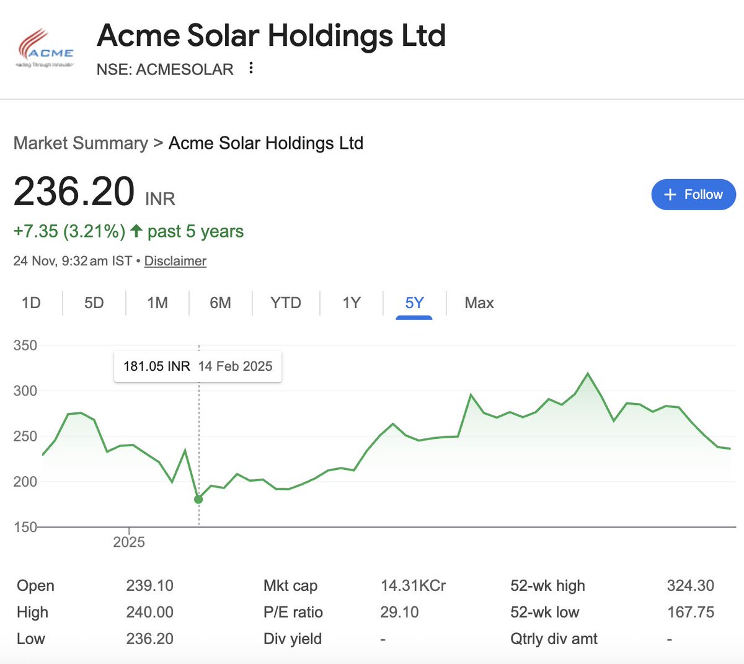Viewport: 744px width, 664px height.
Task: View the 1Y chart range
Action: click(x=352, y=303)
